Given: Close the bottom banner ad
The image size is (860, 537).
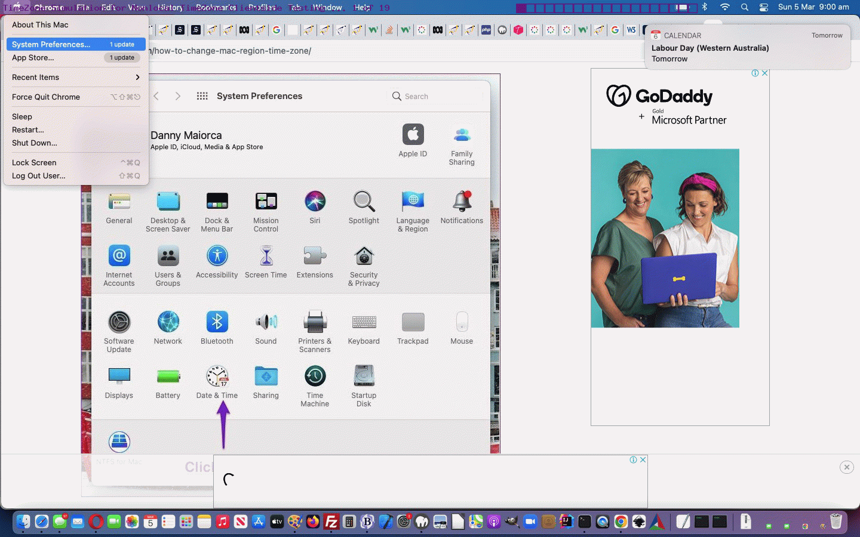Looking at the screenshot, I should click(643, 459).
